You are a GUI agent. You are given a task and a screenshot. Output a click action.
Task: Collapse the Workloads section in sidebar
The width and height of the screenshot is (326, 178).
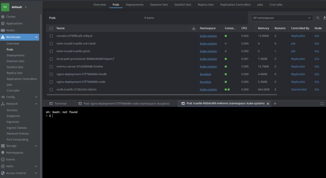click(36, 37)
